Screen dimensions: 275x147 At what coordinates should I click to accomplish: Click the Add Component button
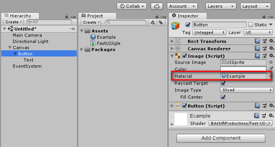221,138
